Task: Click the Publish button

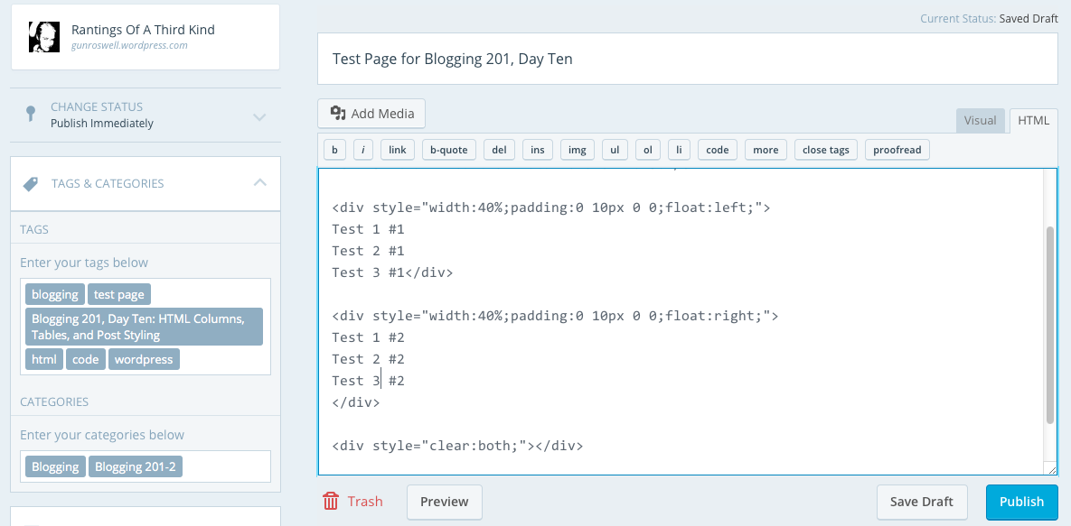Action: [1021, 503]
